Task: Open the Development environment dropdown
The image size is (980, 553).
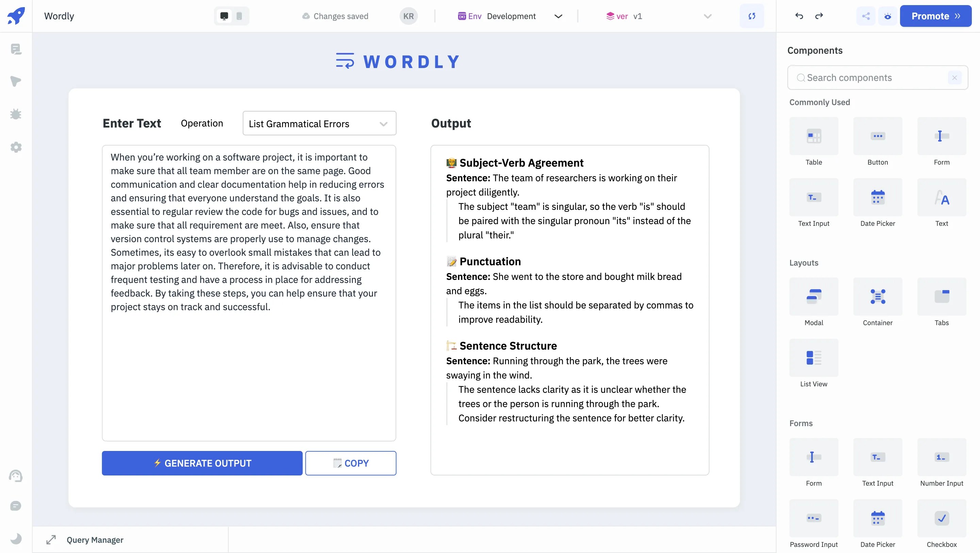Action: 558,16
